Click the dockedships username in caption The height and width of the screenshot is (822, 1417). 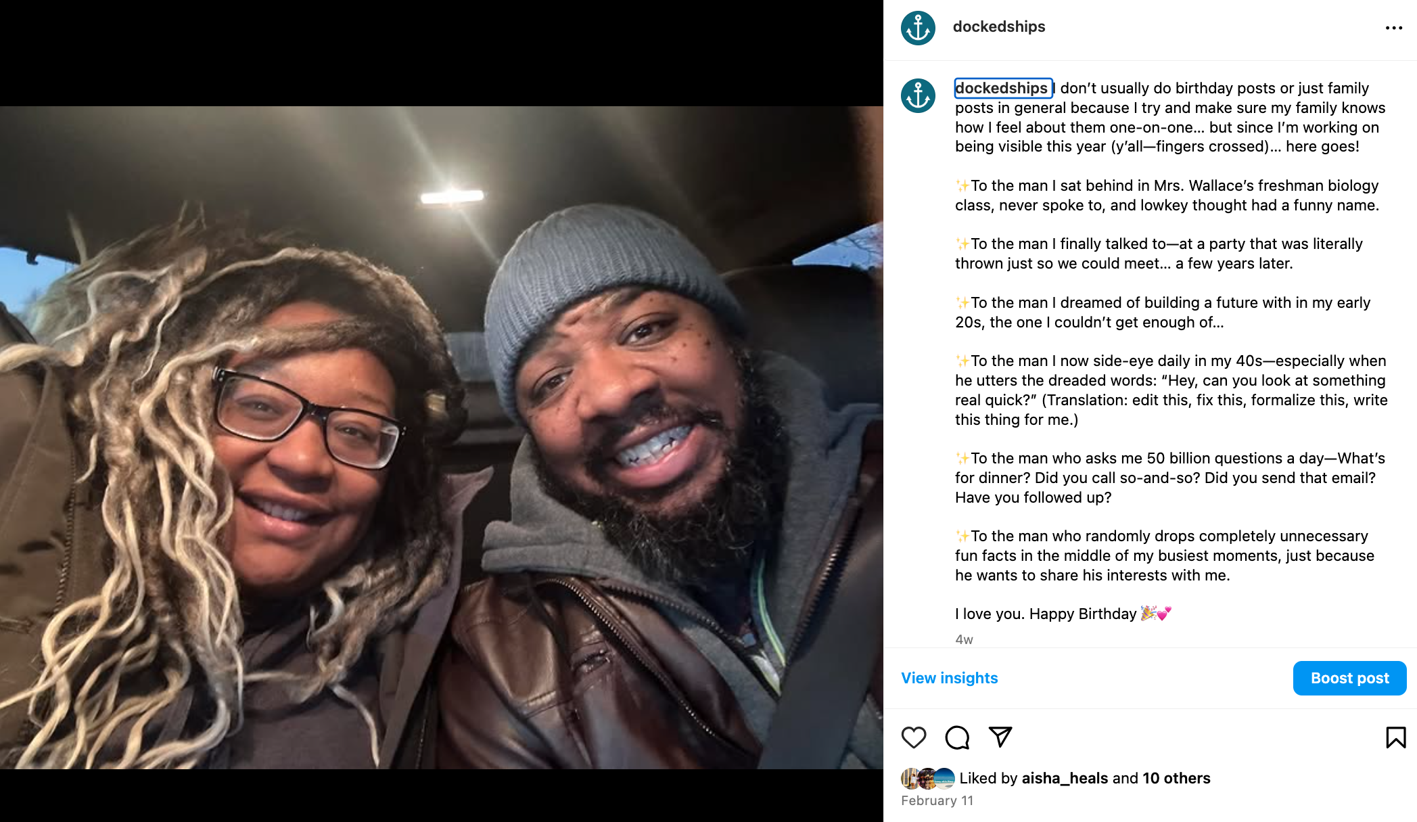(1002, 88)
